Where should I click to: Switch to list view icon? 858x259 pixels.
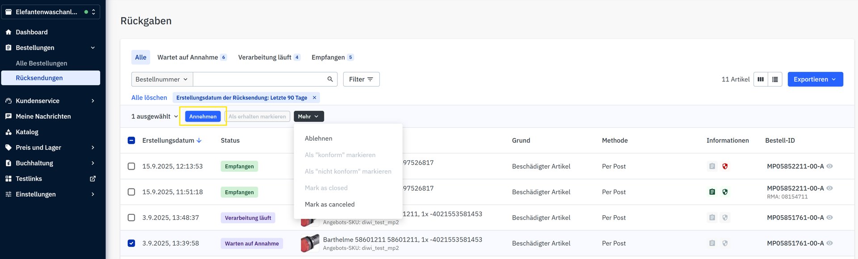pos(775,79)
